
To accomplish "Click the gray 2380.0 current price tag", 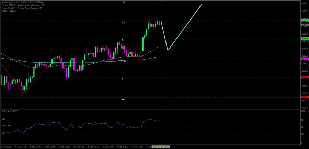I will pos(304,25).
